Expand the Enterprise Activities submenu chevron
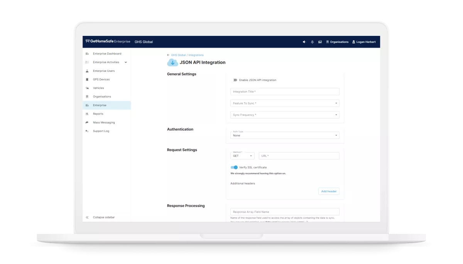 click(x=126, y=62)
